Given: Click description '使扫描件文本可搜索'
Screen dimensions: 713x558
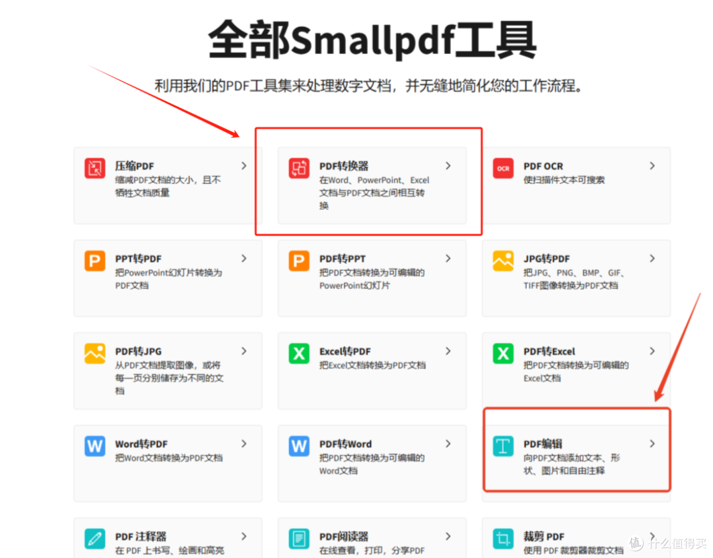Looking at the screenshot, I should click(x=564, y=180).
